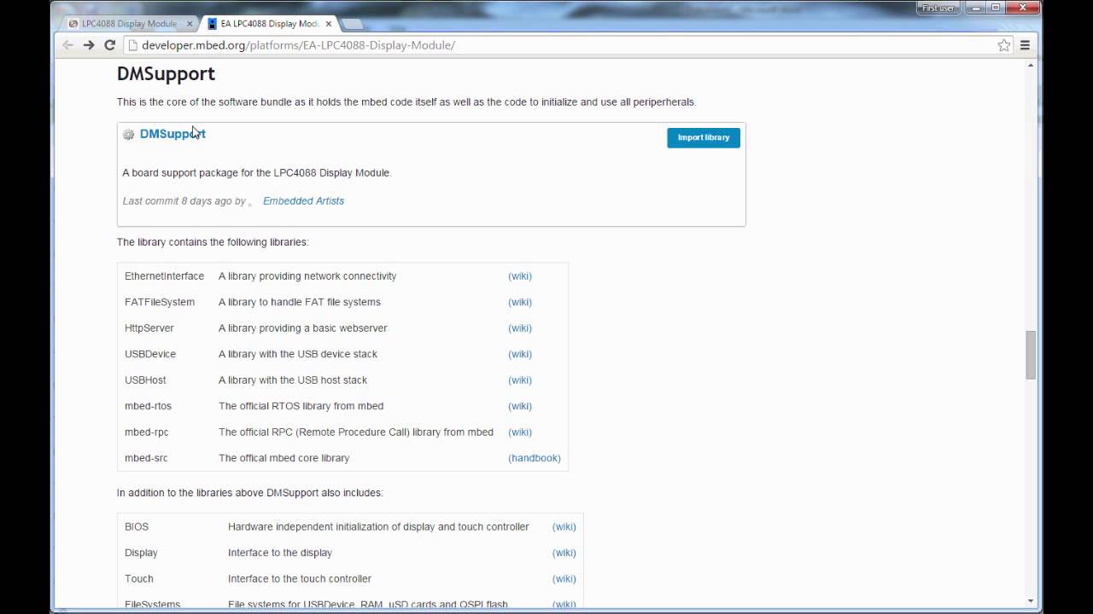Click the DMSupport section heading
This screenshot has height=614, width=1093.
pyautogui.click(x=166, y=74)
